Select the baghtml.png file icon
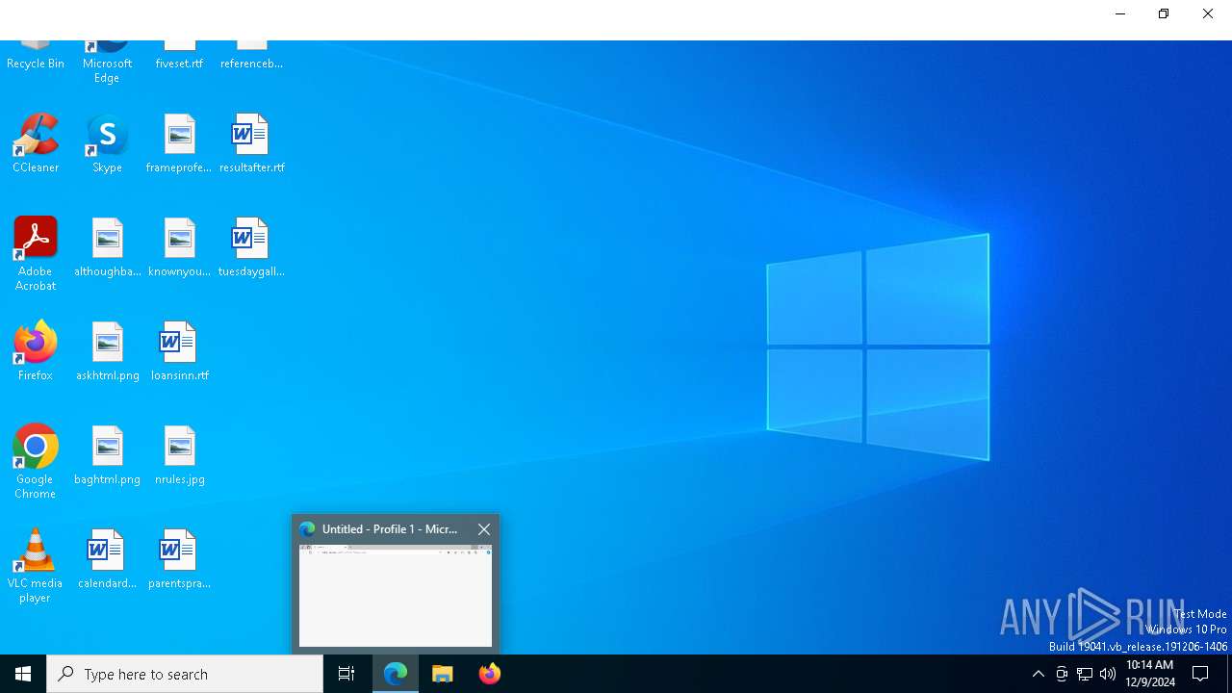 tap(107, 455)
